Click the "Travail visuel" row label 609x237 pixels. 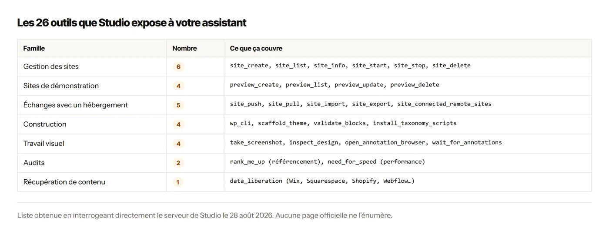pyautogui.click(x=43, y=143)
